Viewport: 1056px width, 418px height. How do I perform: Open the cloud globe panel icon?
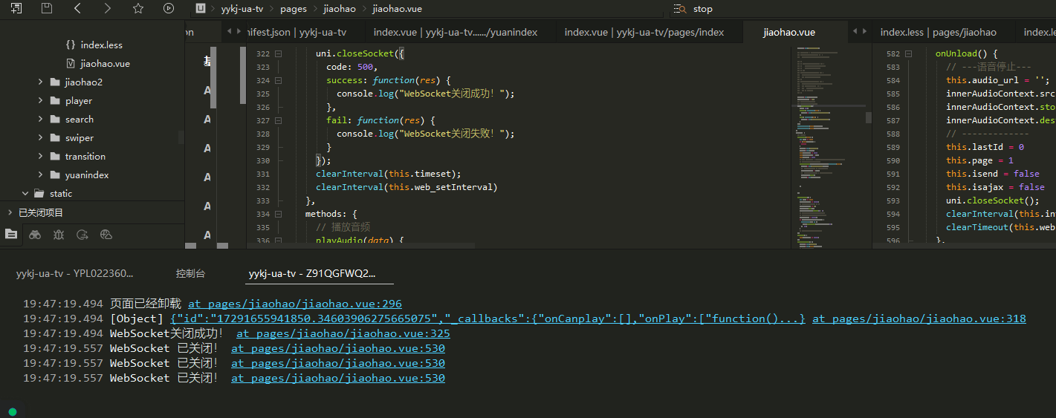point(106,235)
